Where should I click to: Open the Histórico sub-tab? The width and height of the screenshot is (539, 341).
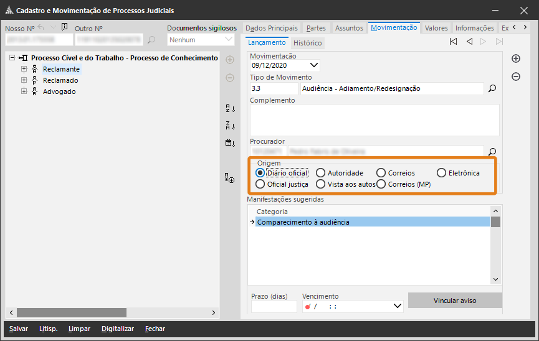point(307,43)
